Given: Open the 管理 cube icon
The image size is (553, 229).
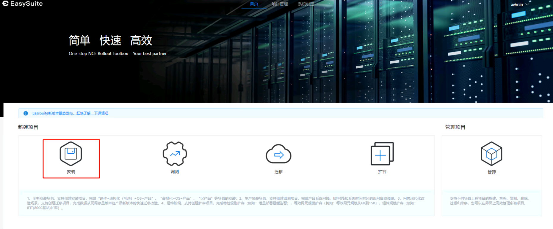Looking at the screenshot, I should point(491,154).
